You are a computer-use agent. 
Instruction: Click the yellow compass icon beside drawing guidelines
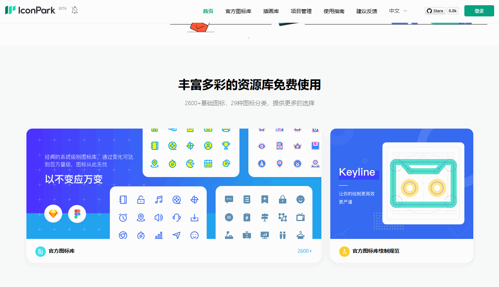click(x=344, y=251)
